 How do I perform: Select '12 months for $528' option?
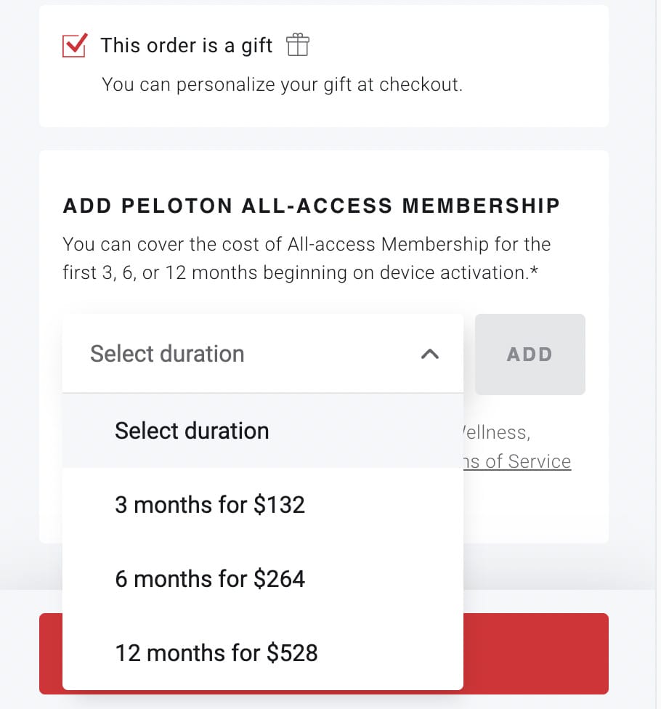263,653
